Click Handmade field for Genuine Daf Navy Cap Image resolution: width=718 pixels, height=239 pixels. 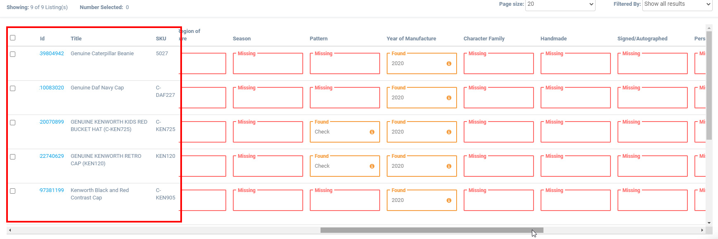pos(576,98)
